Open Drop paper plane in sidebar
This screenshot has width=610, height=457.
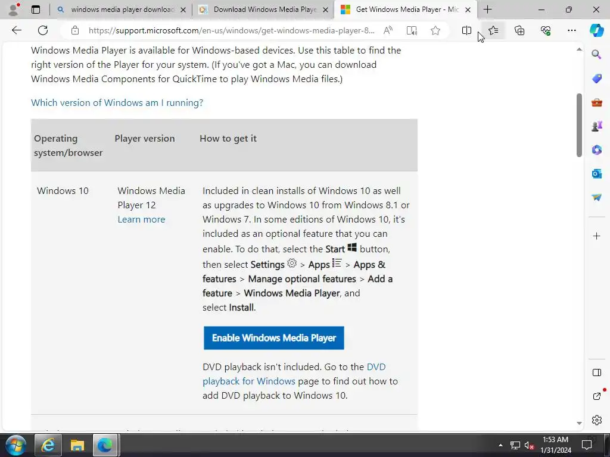coord(596,198)
